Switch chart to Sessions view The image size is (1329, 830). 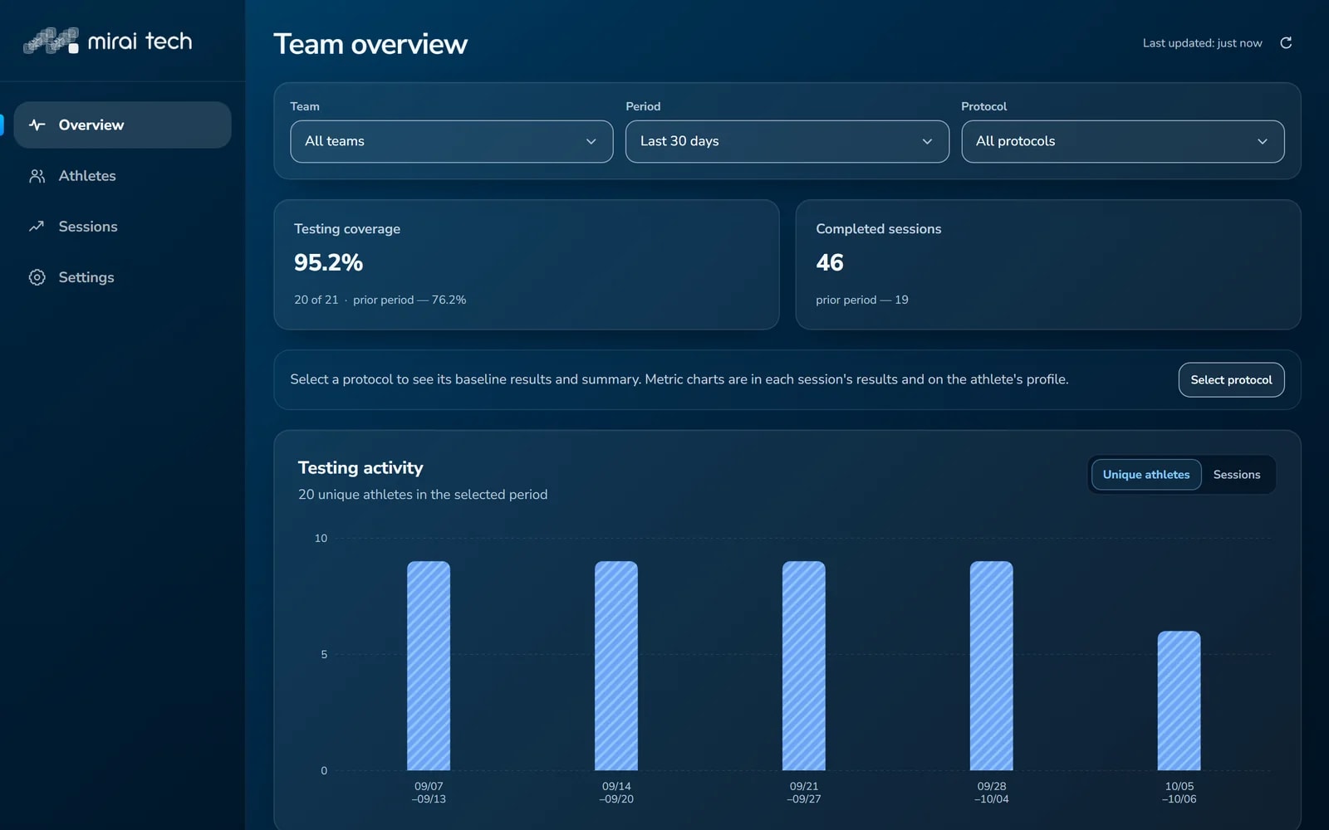click(x=1237, y=475)
